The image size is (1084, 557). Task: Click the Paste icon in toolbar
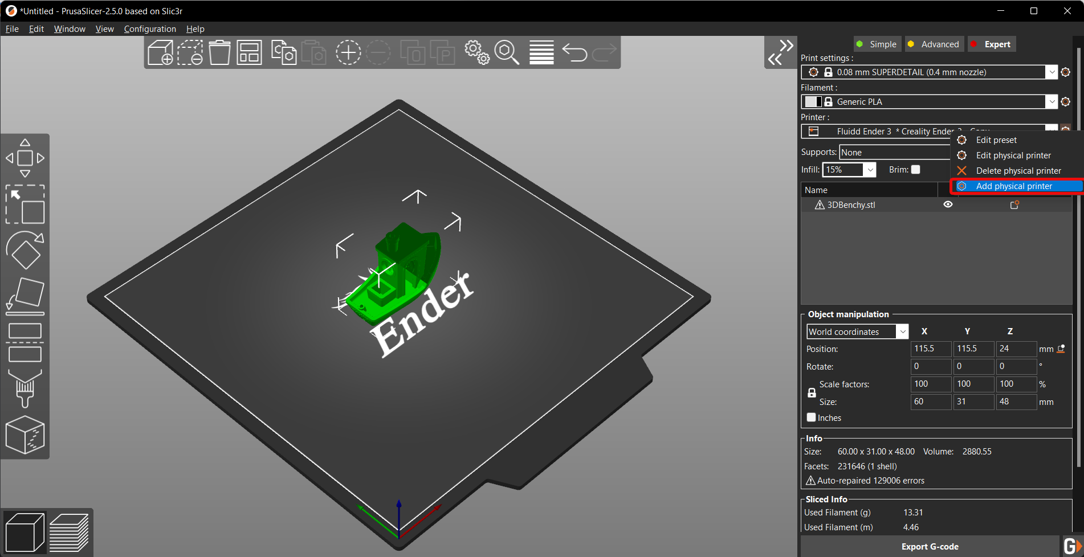click(x=313, y=52)
